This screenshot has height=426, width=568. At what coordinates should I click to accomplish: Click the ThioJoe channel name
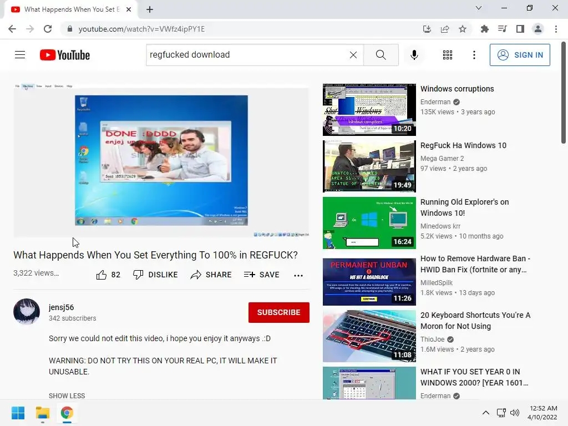point(432,339)
